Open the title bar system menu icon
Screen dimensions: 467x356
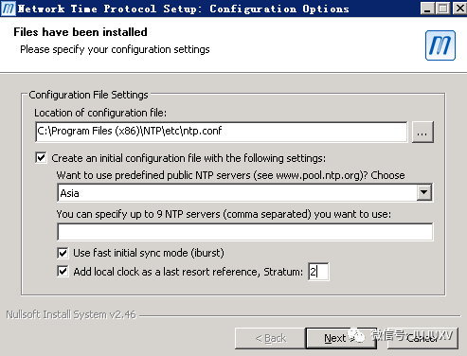[8, 9]
